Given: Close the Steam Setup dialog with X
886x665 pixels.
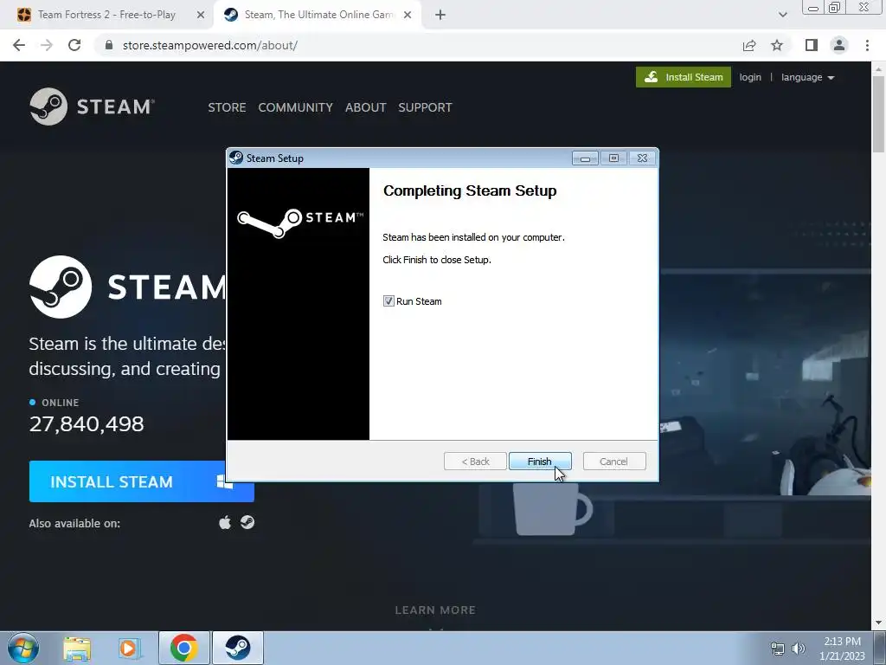Looking at the screenshot, I should [643, 158].
